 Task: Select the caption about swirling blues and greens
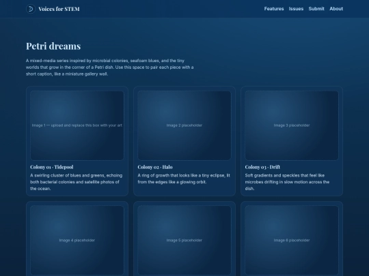click(x=77, y=182)
